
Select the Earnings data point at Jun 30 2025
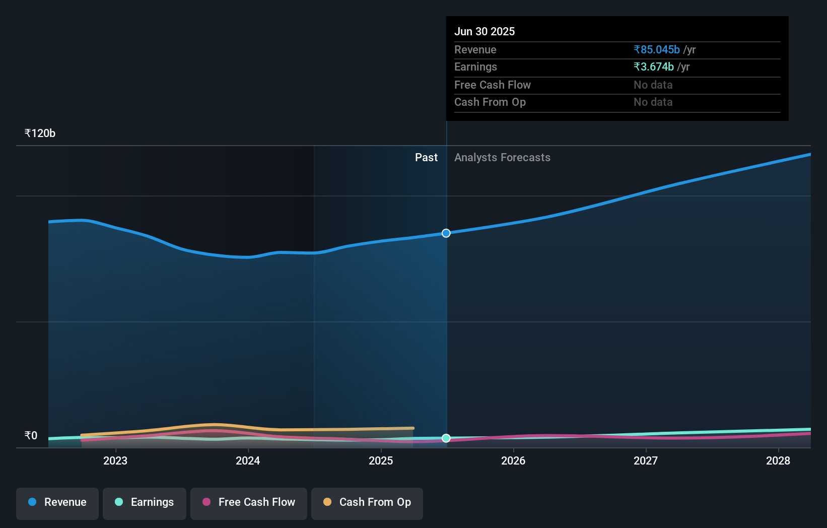pyautogui.click(x=446, y=438)
